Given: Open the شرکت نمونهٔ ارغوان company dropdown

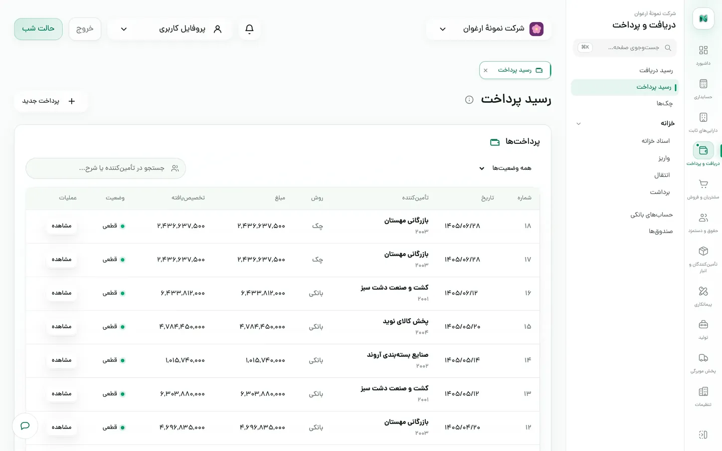Looking at the screenshot, I should coord(488,29).
